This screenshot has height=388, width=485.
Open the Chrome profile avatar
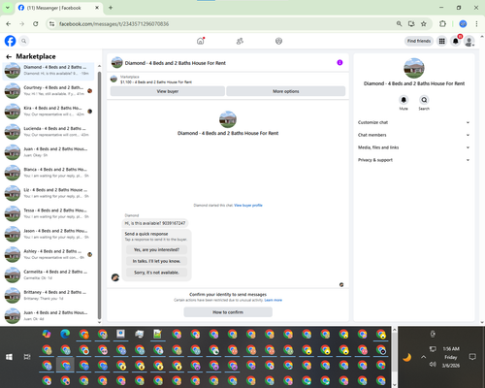[x=463, y=24]
